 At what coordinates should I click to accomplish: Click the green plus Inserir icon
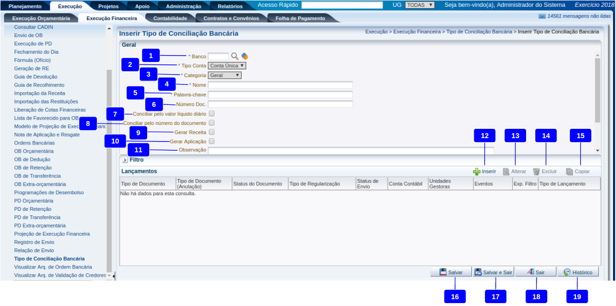(477, 172)
